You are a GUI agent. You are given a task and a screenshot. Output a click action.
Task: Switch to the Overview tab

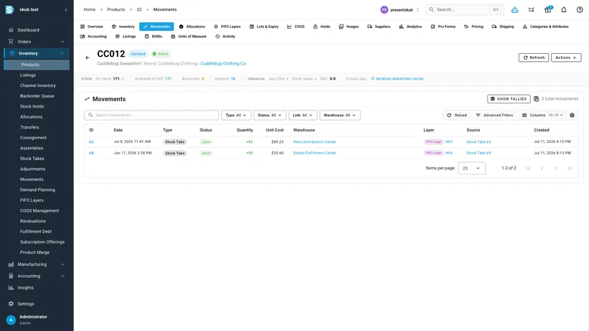92,27
